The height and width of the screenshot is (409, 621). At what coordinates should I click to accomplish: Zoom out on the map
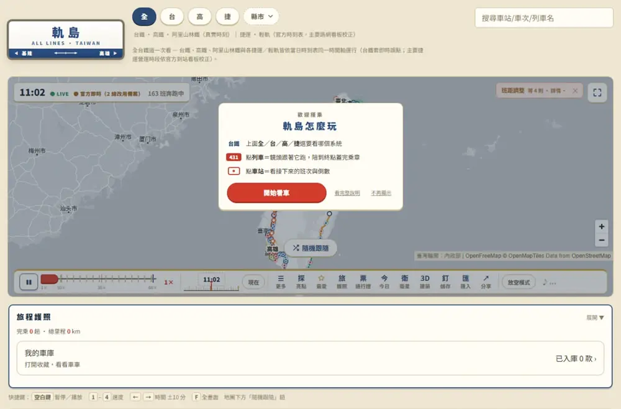click(x=602, y=240)
